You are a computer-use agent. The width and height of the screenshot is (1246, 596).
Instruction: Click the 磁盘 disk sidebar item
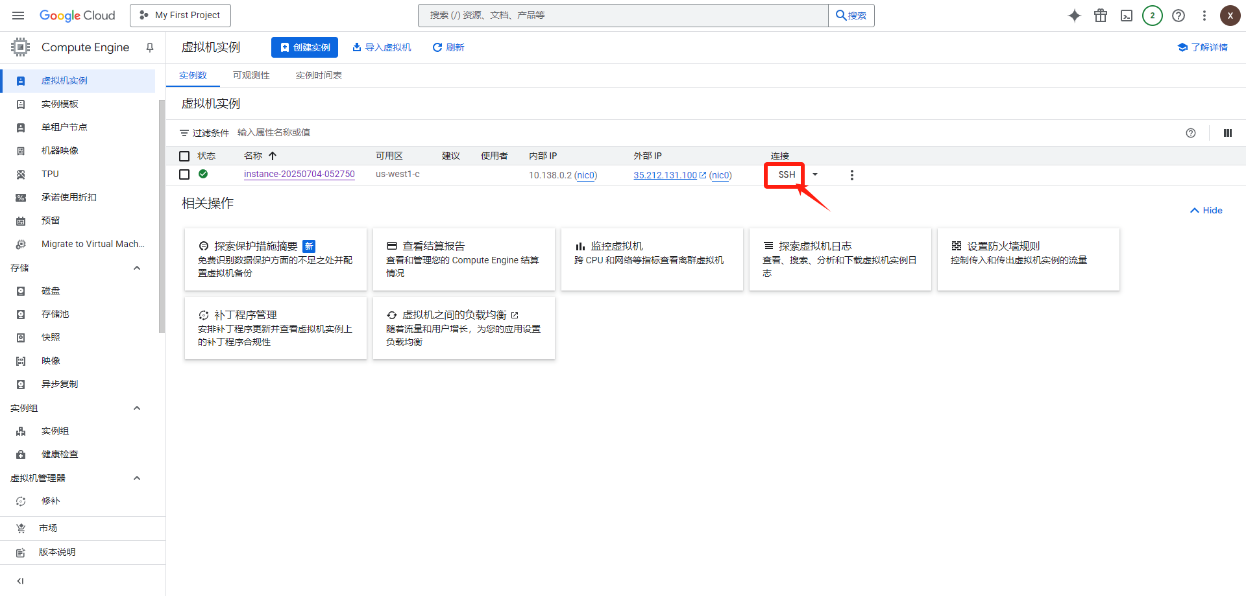click(78, 291)
